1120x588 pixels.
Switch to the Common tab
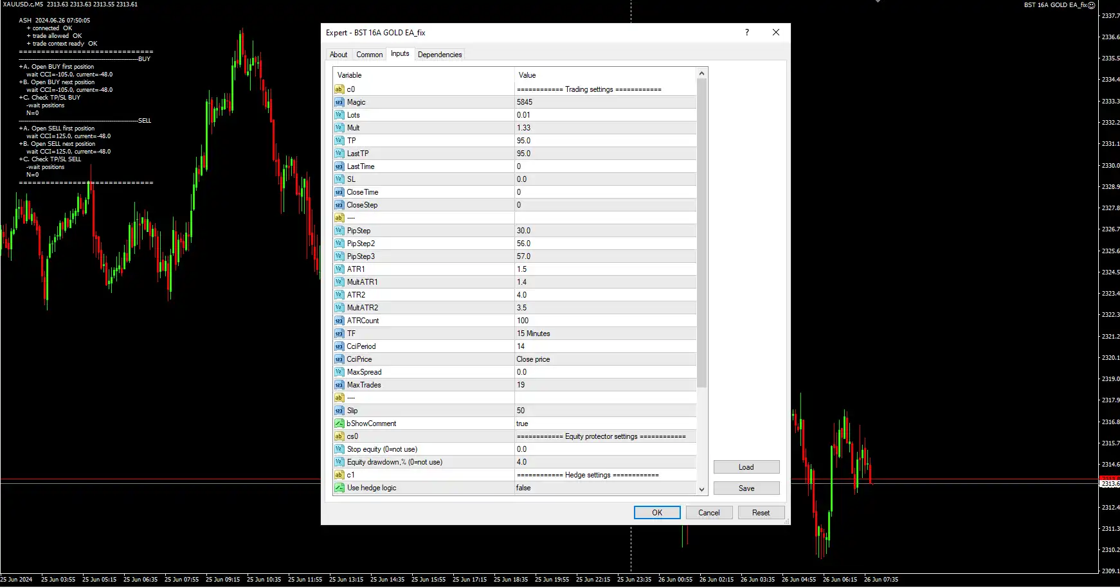point(369,55)
